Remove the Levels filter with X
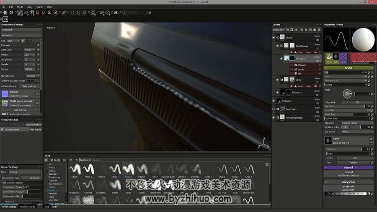377x212 pixels. [320, 69]
